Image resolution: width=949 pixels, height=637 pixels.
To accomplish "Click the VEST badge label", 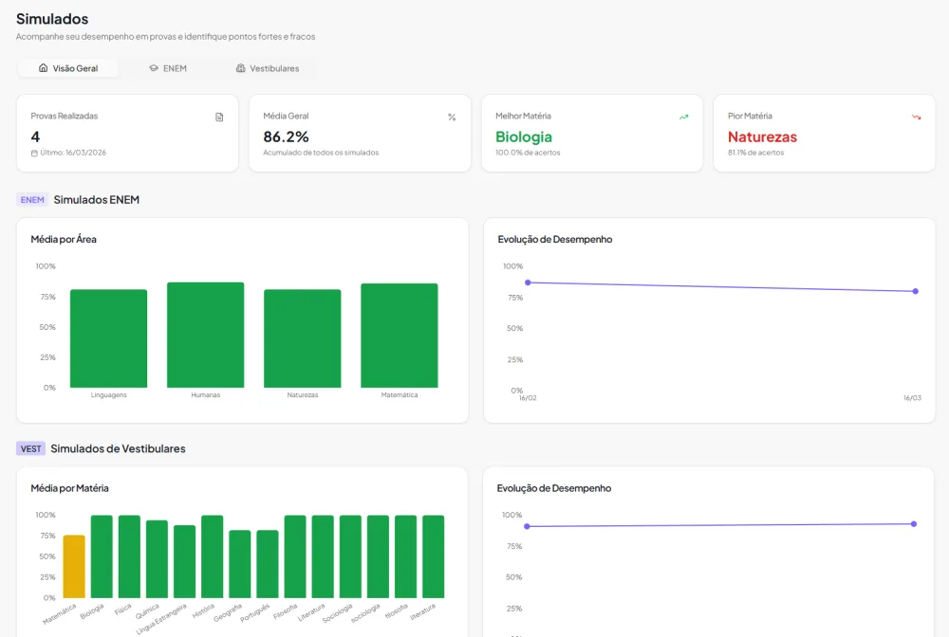I will click(31, 448).
